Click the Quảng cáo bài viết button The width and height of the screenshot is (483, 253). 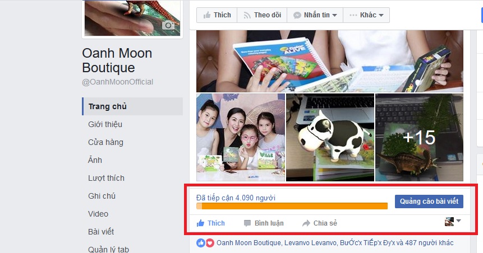click(429, 202)
